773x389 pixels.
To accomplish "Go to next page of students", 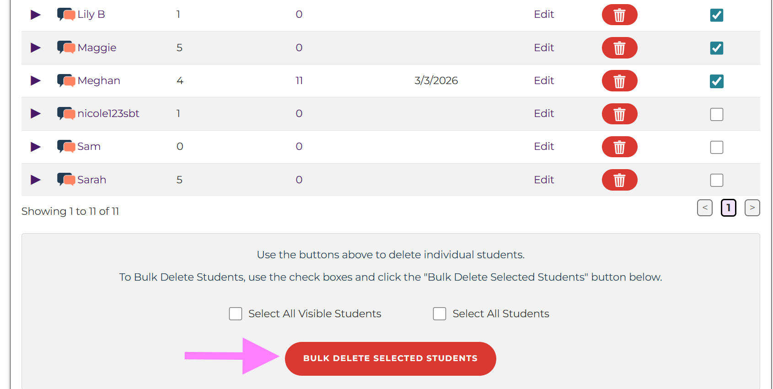I will pyautogui.click(x=752, y=208).
